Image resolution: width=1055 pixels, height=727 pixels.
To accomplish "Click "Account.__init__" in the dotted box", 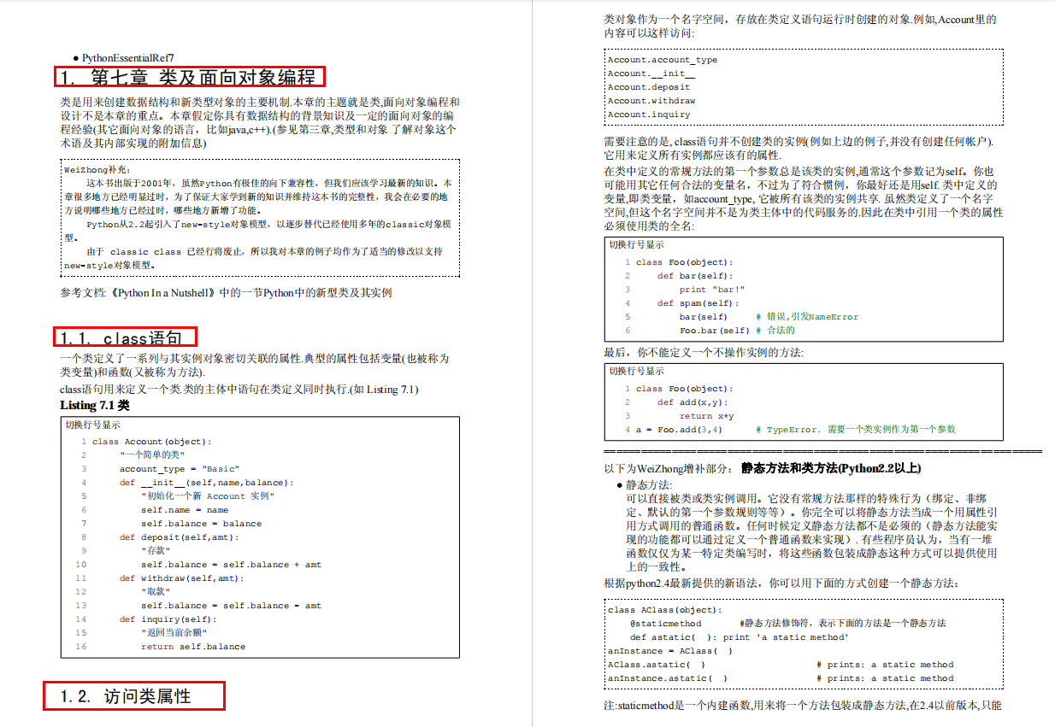I will [x=651, y=73].
